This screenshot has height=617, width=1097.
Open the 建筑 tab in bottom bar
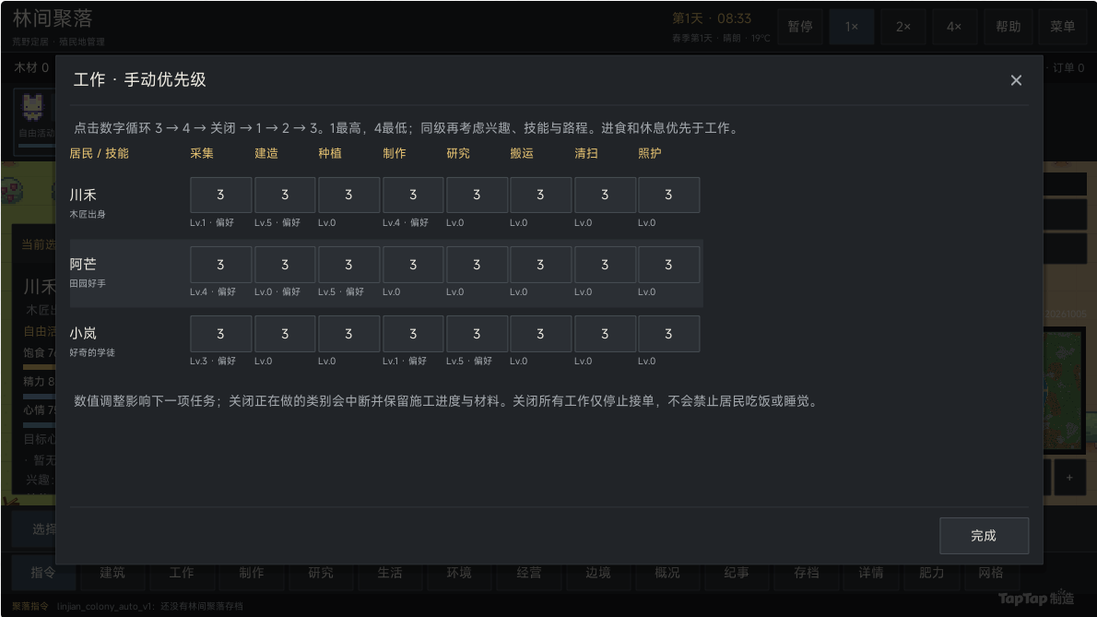tap(112, 573)
